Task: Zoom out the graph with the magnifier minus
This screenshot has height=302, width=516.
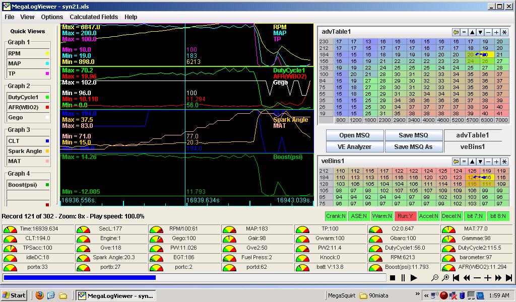Action: tap(435, 278)
